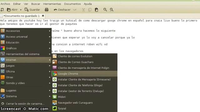Click the search magnifier icon
The image size is (200, 112).
(105, 10)
